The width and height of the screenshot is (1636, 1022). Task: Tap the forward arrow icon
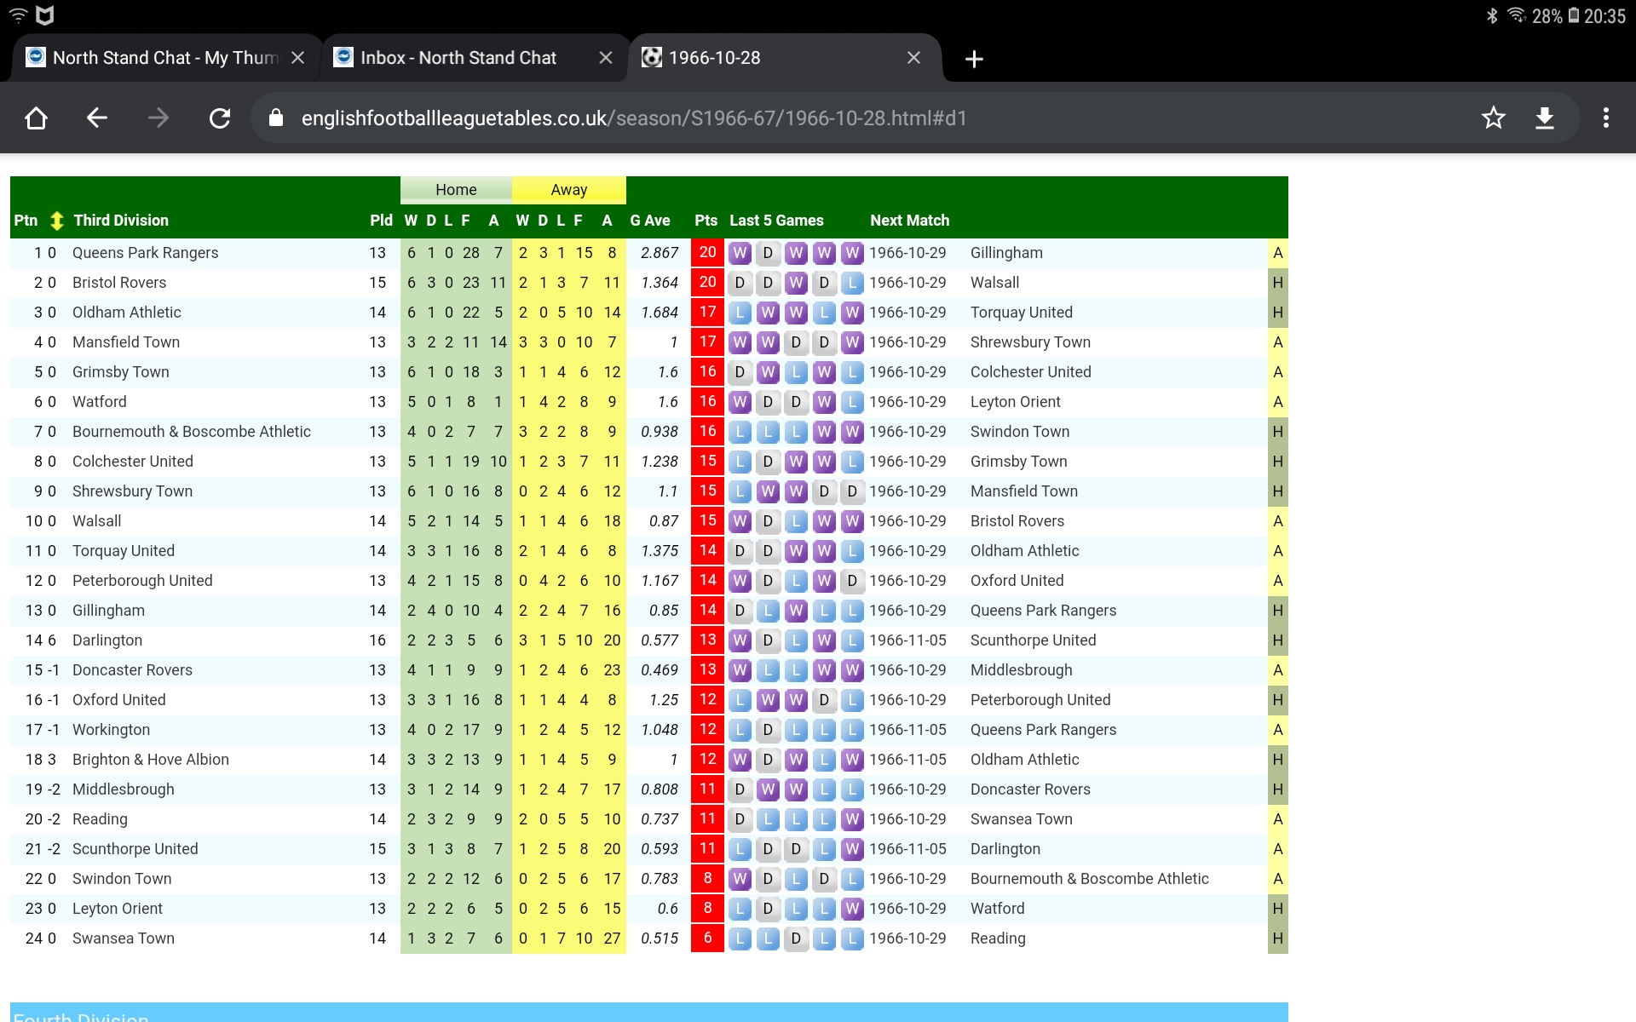[x=158, y=118]
